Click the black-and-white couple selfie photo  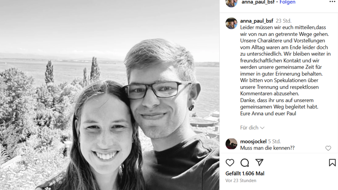pos(110,95)
